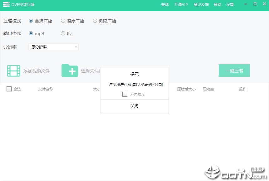Tick the 全选 select all checkbox

[9, 89]
